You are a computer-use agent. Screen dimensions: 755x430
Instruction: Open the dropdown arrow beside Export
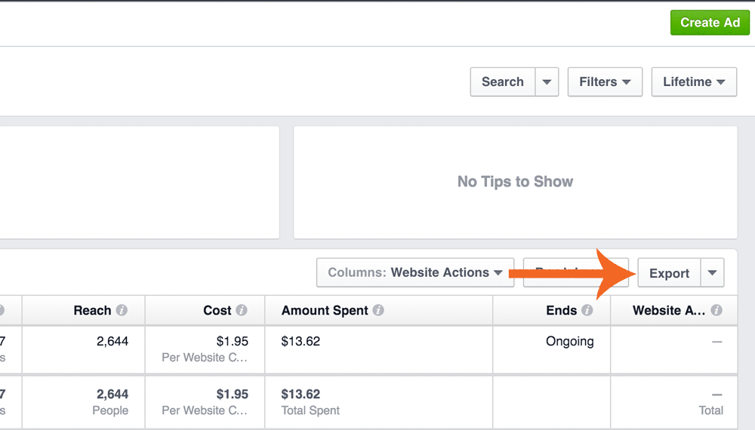pos(713,273)
